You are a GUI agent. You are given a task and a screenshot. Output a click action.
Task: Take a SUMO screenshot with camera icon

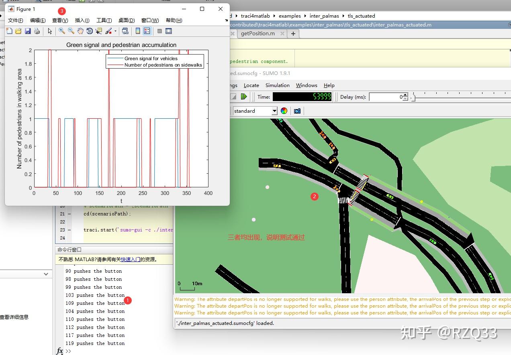[x=297, y=111]
